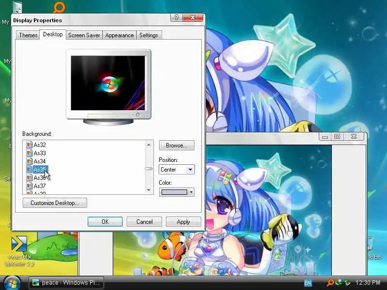Select the As32 background entry
387x290 pixels.
point(40,145)
